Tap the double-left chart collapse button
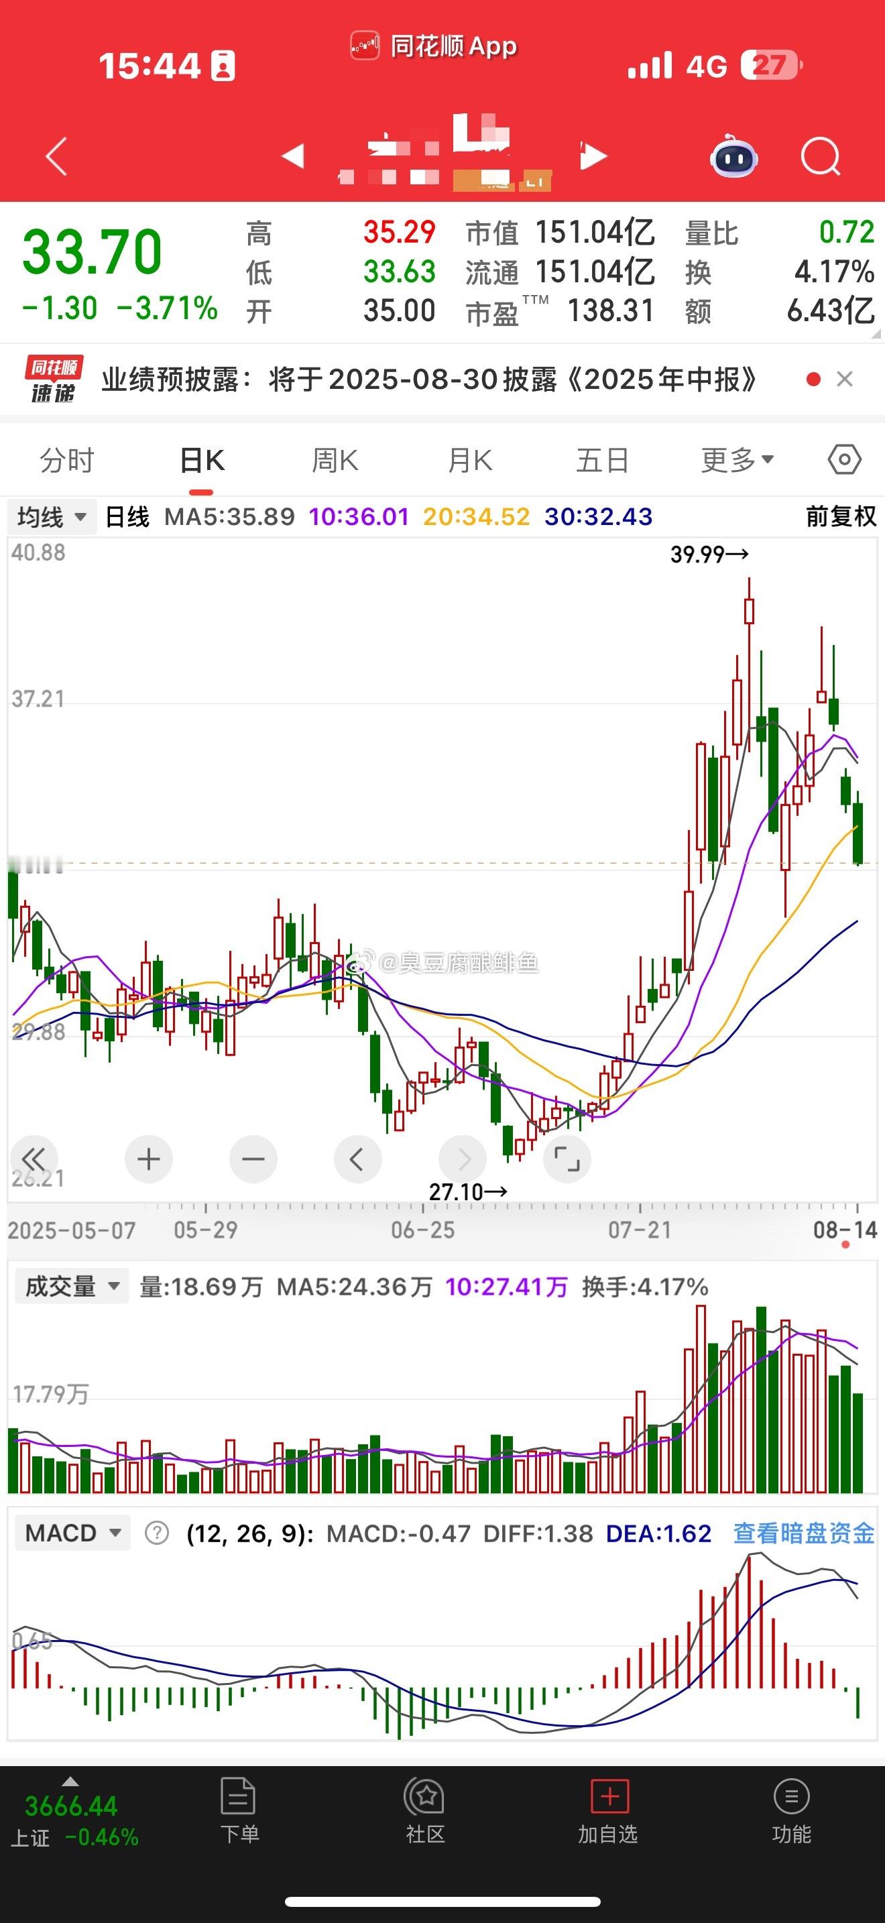 point(34,1159)
